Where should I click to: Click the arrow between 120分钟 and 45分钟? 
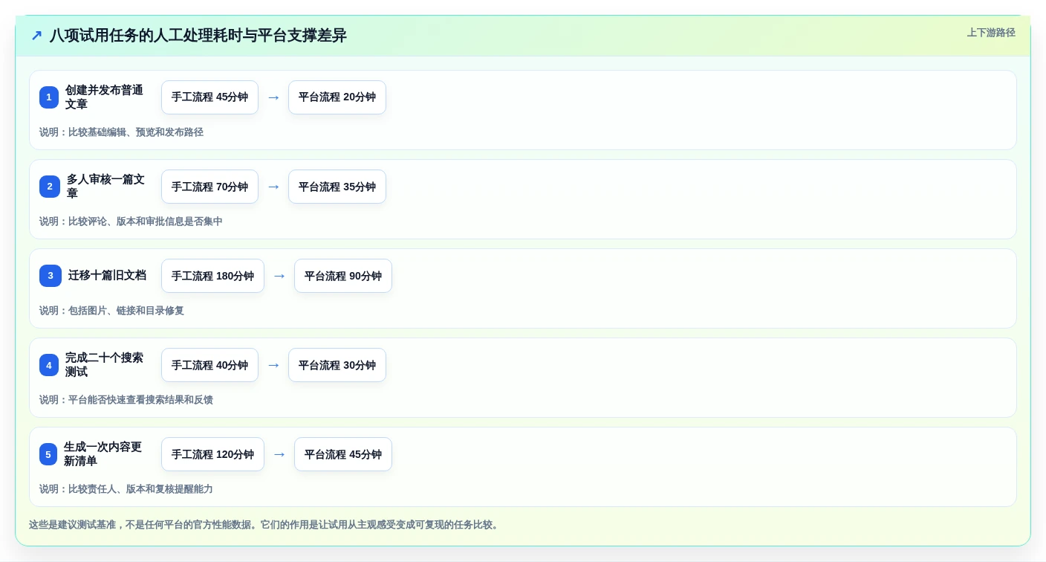tap(279, 454)
